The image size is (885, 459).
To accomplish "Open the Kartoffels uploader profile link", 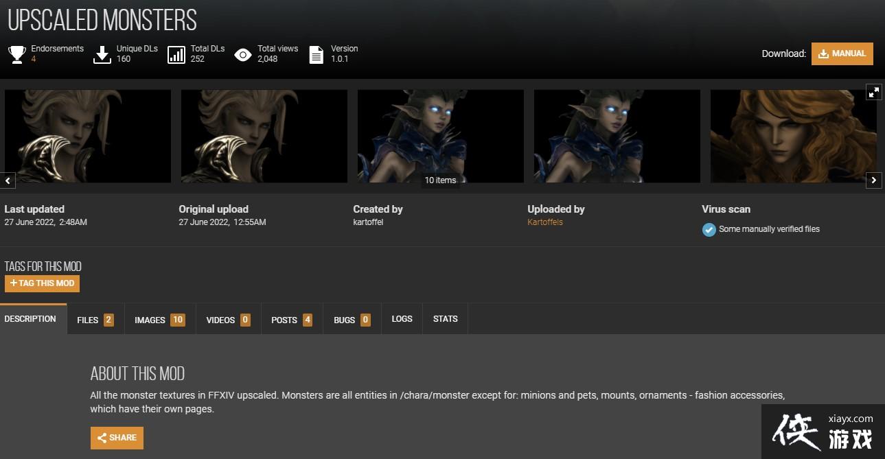I will point(545,222).
